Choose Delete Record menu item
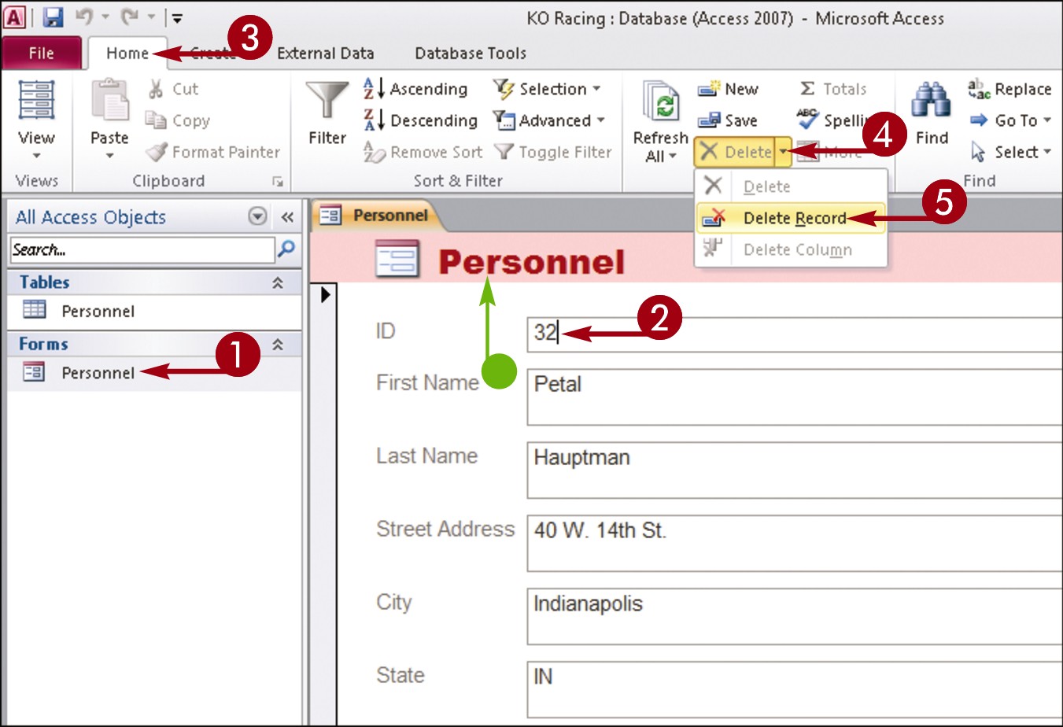The image size is (1063, 727). pos(791,218)
